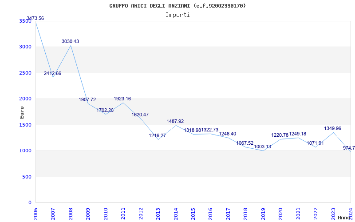Click the 2011 year axis label

[123, 214]
